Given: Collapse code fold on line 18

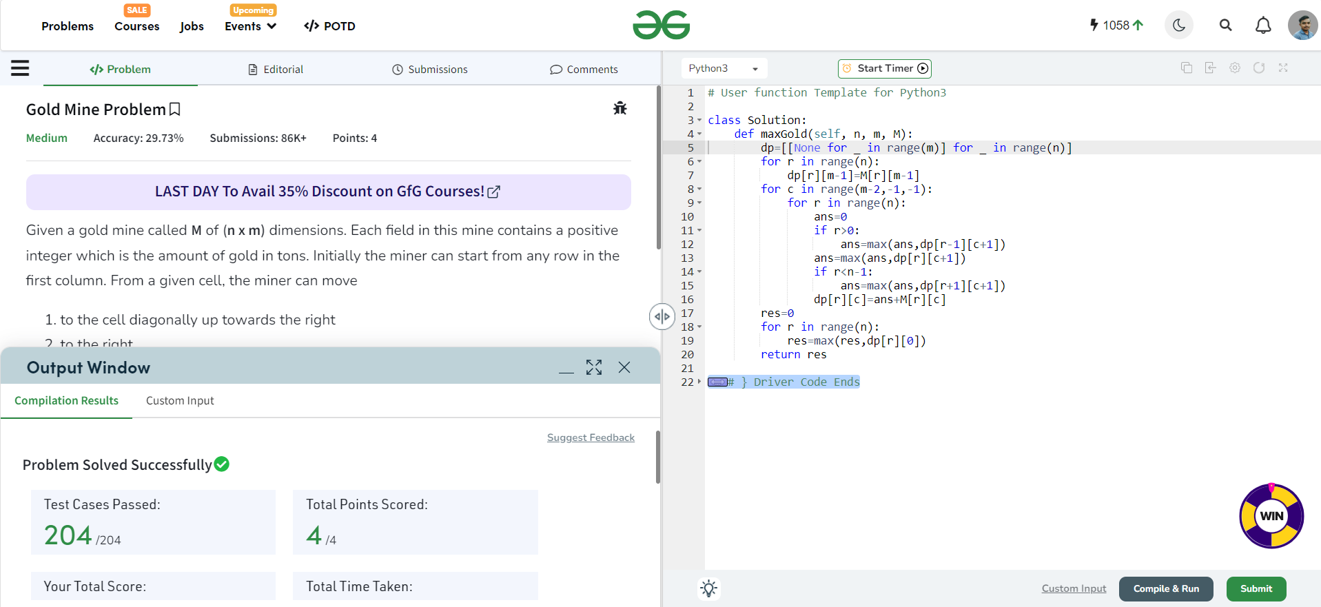Looking at the screenshot, I should click(699, 327).
